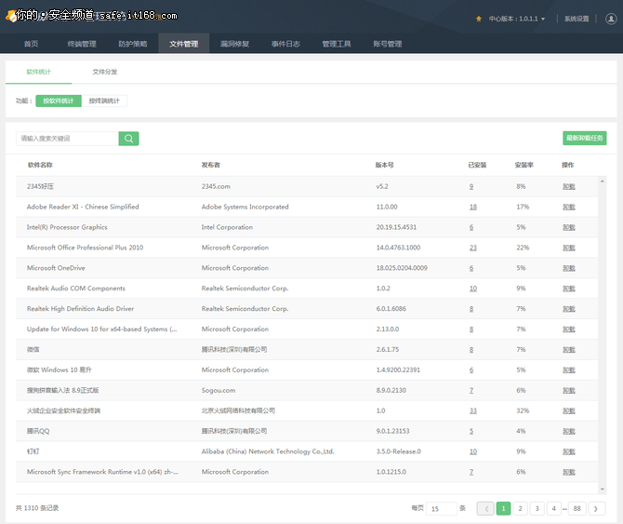Image resolution: width=623 pixels, height=524 pixels.
Task: Uninstall Microsoft Office Professional Plus 2010
Action: pyautogui.click(x=569, y=248)
